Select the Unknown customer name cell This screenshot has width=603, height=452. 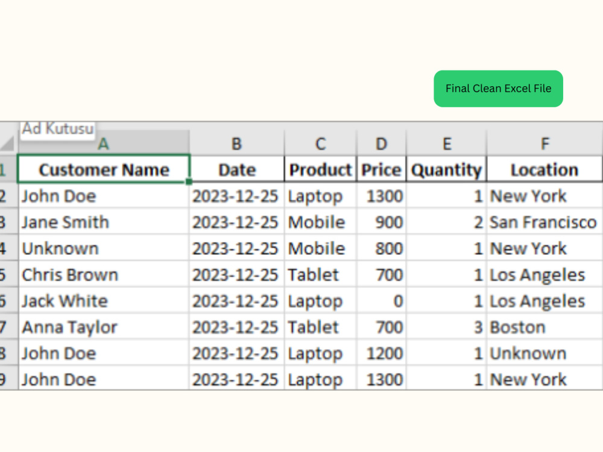tap(104, 248)
